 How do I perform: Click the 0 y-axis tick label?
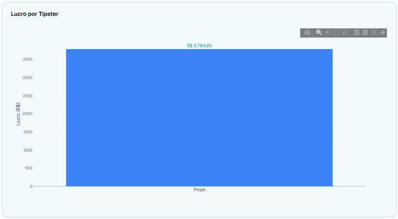pos(31,186)
